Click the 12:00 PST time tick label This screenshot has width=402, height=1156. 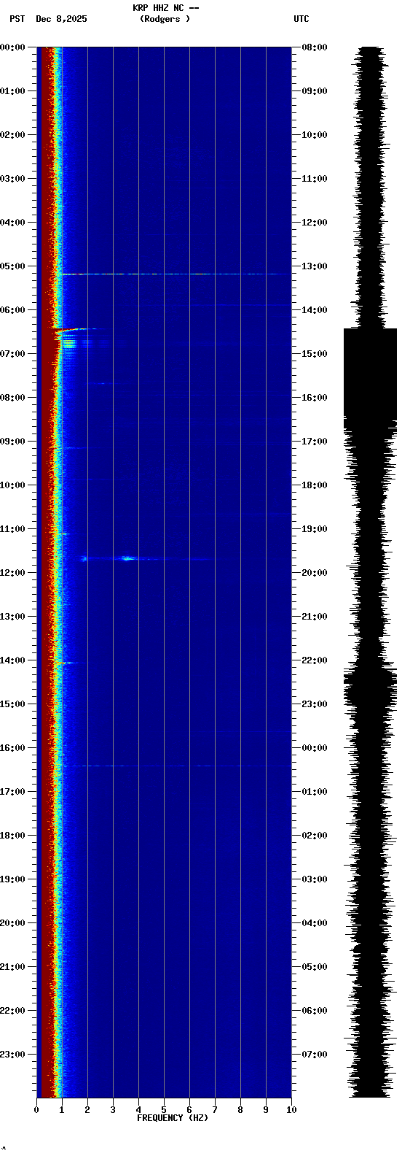point(12,573)
